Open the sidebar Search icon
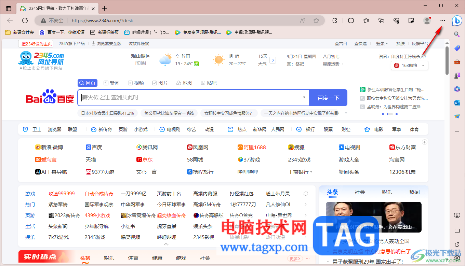This screenshot has width=465, height=266. click(x=457, y=34)
